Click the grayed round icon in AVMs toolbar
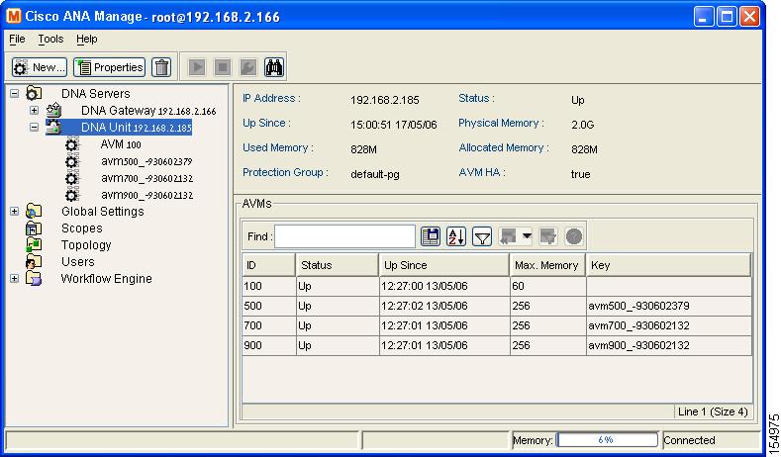The height and width of the screenshot is (457, 781). (574, 236)
